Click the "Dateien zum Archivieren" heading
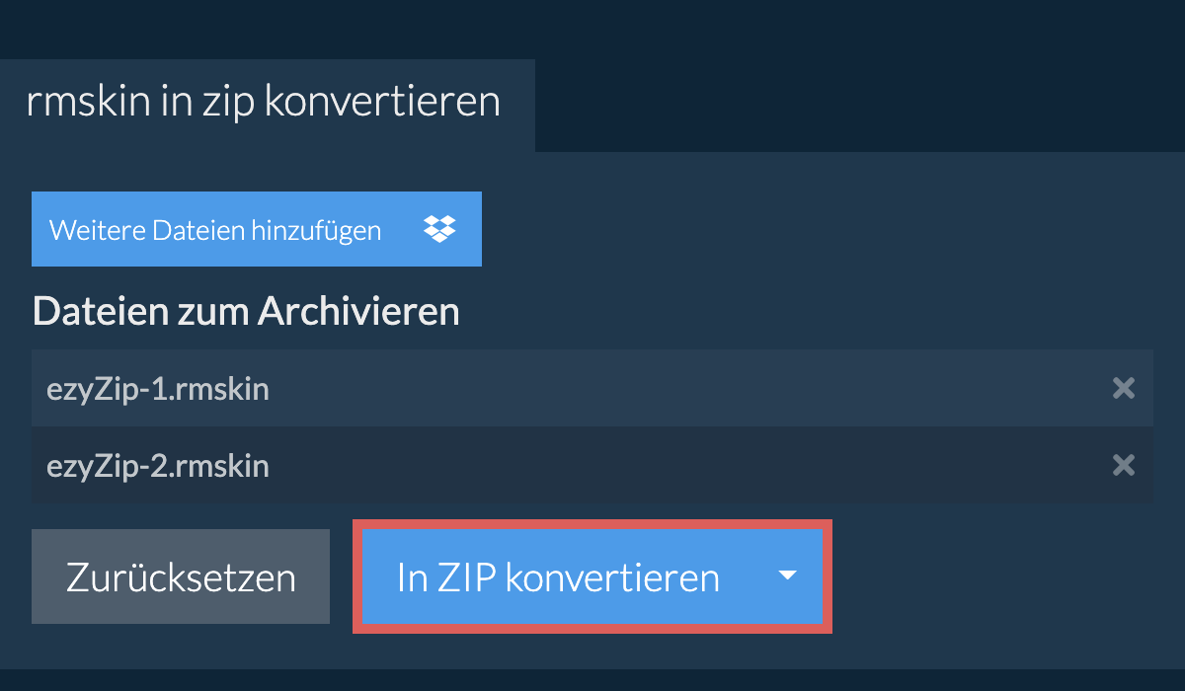The height and width of the screenshot is (691, 1185). [x=246, y=312]
